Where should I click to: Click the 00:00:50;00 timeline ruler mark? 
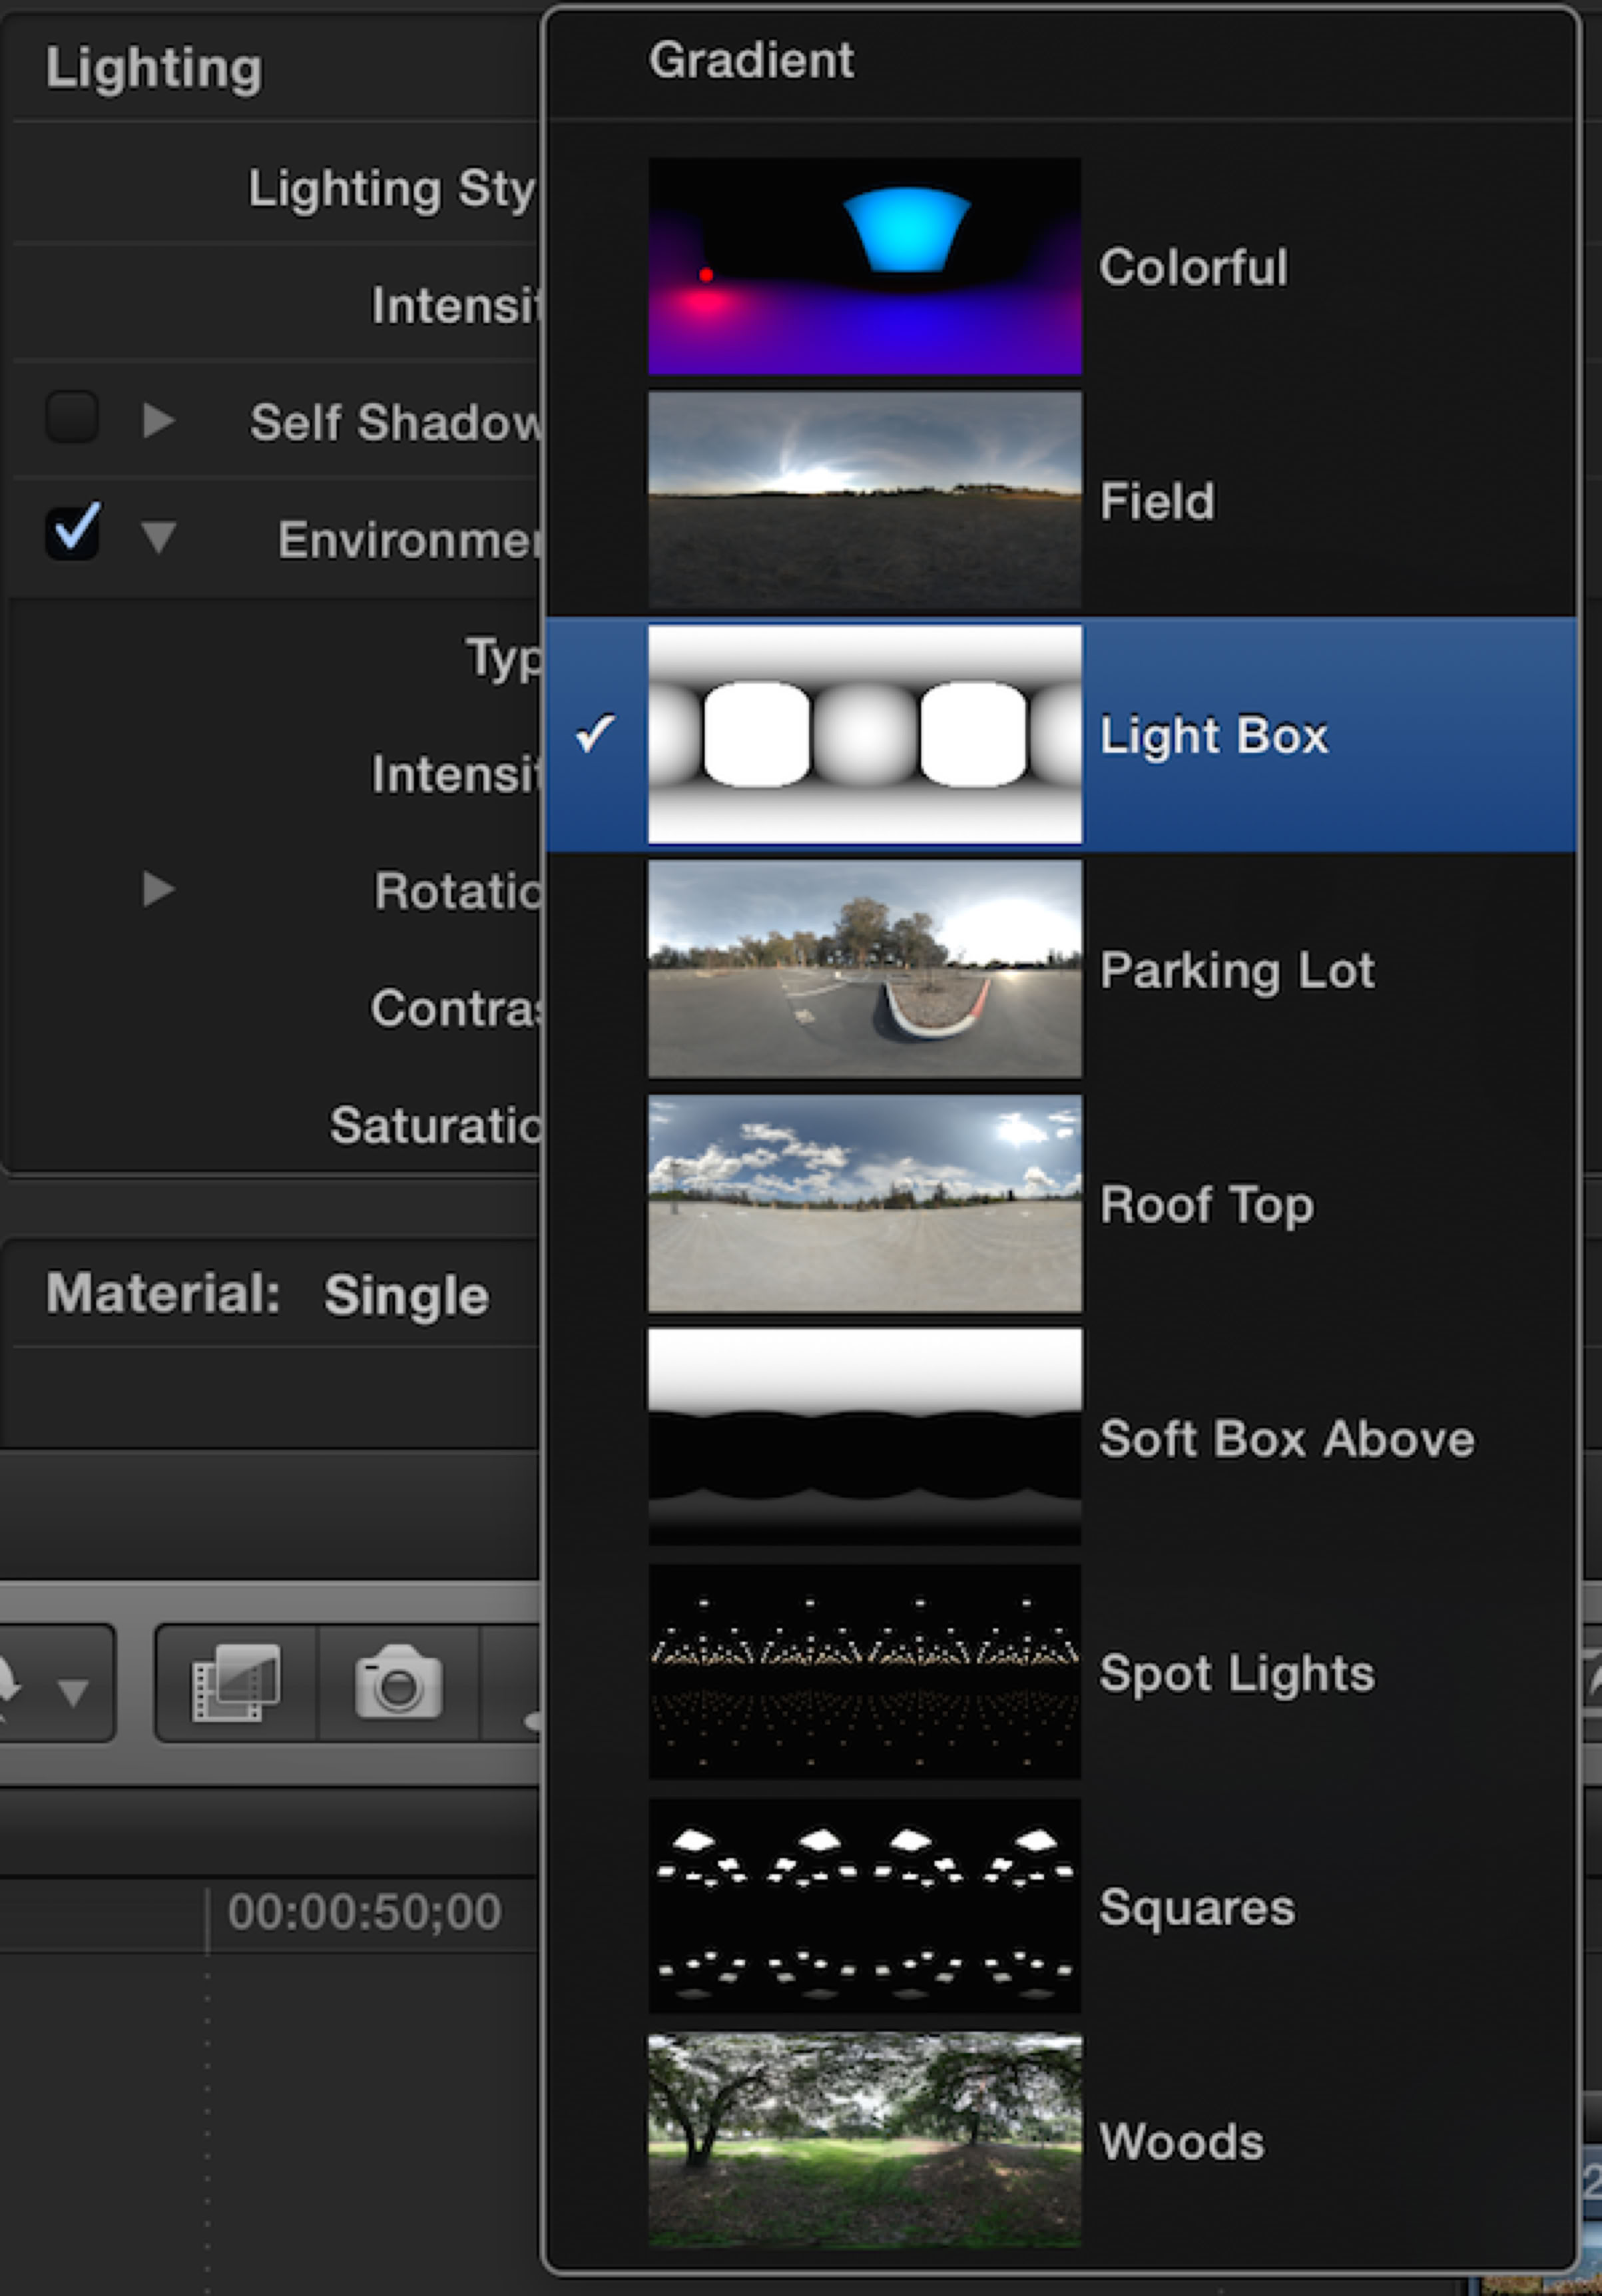[364, 1912]
